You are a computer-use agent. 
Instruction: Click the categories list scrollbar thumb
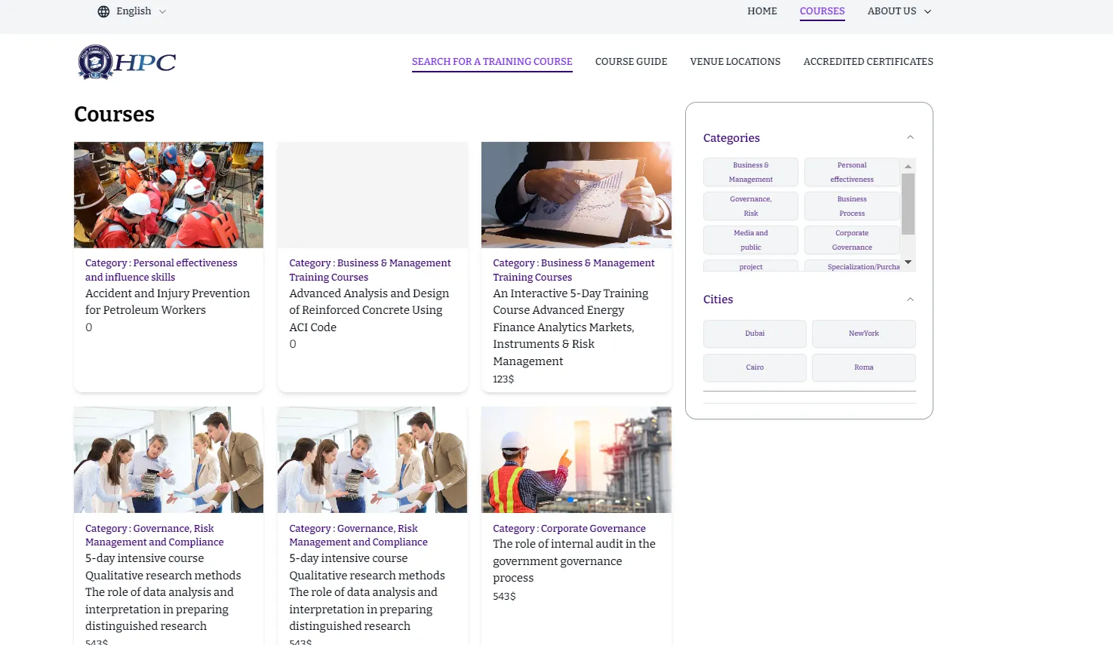tap(909, 204)
